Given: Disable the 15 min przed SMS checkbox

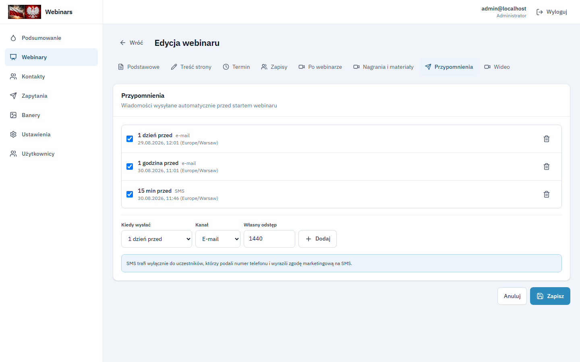Looking at the screenshot, I should tap(130, 194).
